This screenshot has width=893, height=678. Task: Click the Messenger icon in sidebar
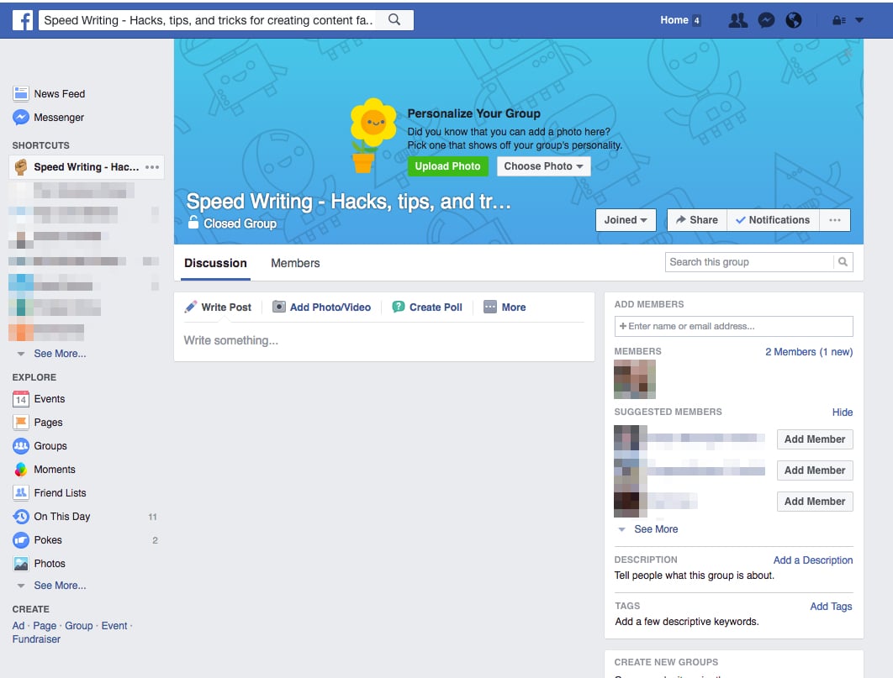point(21,117)
